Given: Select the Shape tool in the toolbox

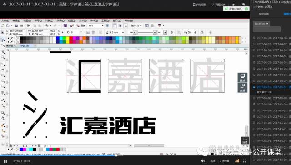Looking at the screenshot, I should click(3, 45).
